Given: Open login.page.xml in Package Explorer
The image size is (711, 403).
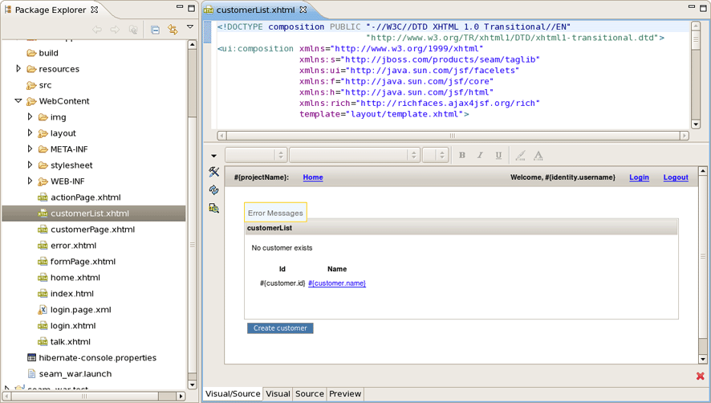Looking at the screenshot, I should click(80, 310).
